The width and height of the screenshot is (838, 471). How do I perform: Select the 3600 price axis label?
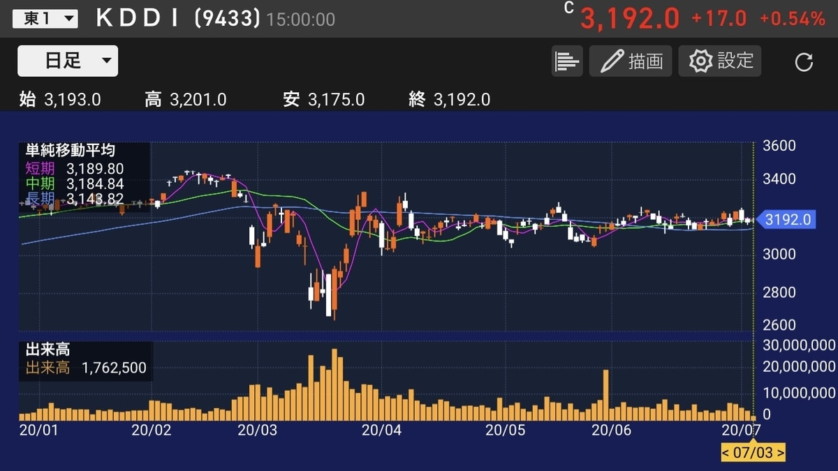click(x=781, y=147)
